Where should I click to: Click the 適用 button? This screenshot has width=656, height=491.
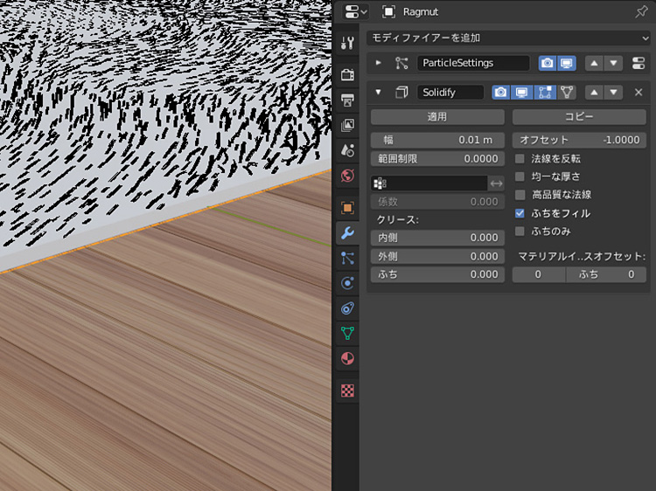pos(437,117)
